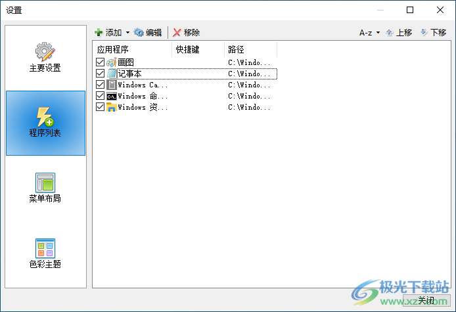Screen dimensions: 456x312
Task: Click the 上移 up arrow button
Action: 399,32
